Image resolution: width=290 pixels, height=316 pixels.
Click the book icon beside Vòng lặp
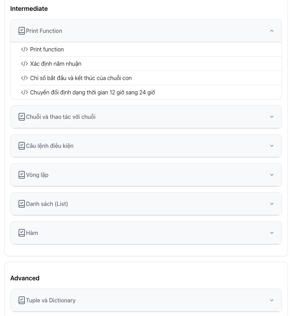pyautogui.click(x=22, y=175)
